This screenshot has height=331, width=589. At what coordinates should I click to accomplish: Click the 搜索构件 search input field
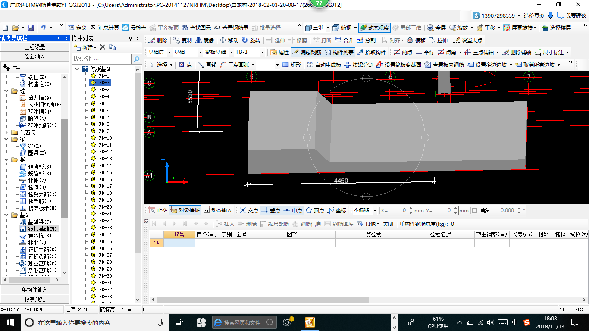click(102, 59)
